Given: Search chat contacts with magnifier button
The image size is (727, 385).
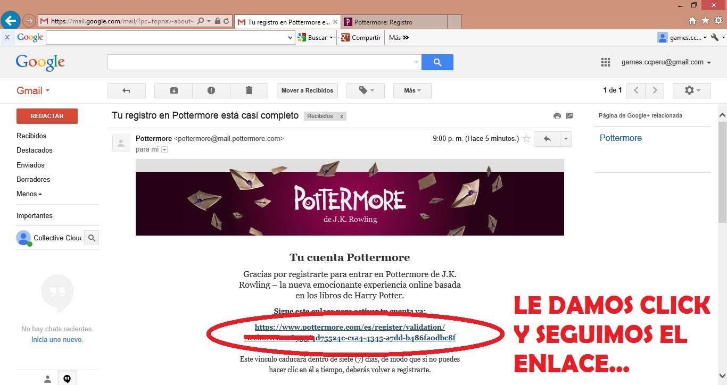Looking at the screenshot, I should [x=92, y=238].
